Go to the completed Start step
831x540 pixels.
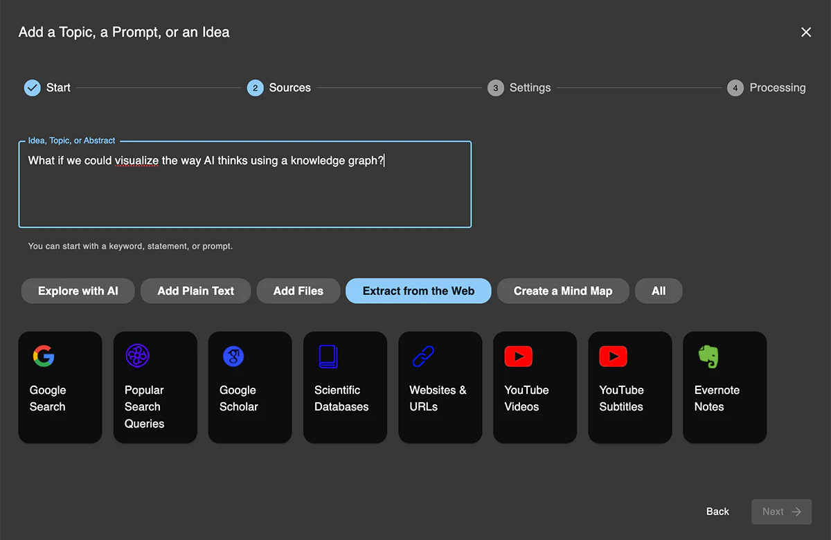pos(47,88)
